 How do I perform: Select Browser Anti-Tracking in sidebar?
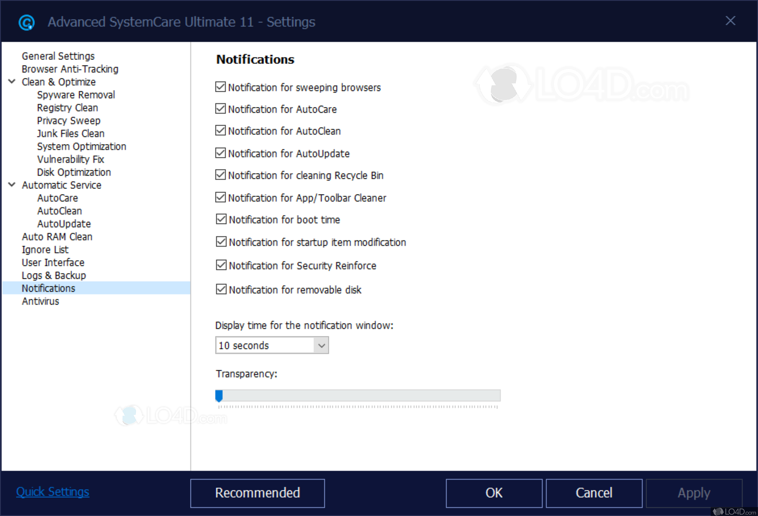pos(70,69)
